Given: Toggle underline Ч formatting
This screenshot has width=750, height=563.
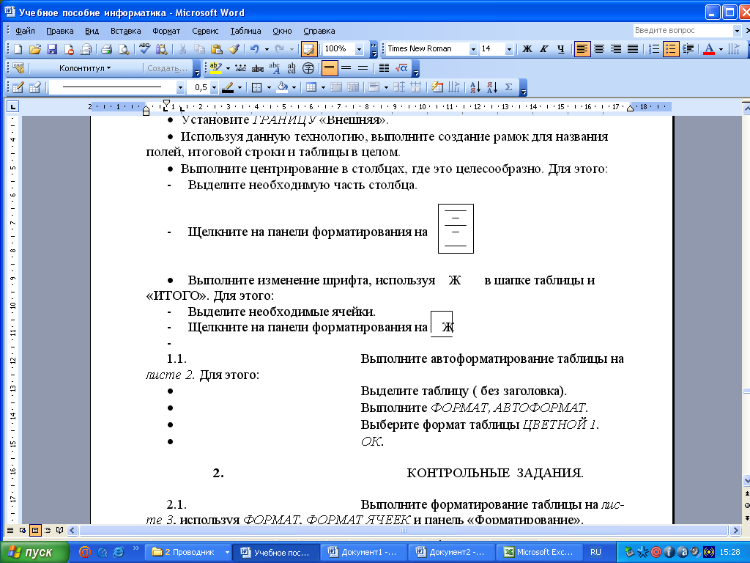Looking at the screenshot, I should pyautogui.click(x=561, y=49).
